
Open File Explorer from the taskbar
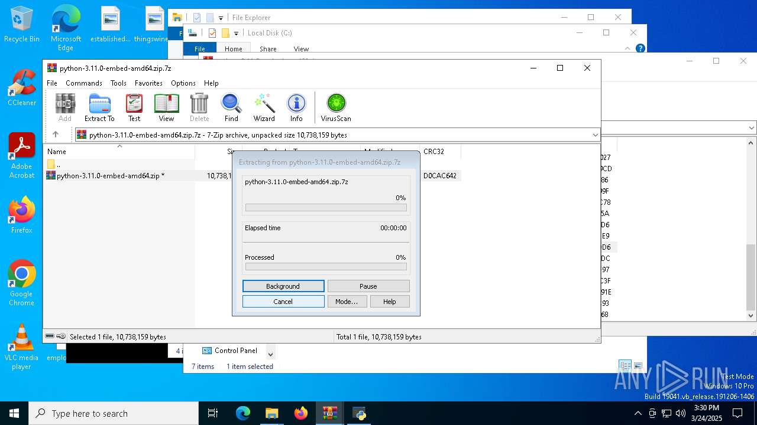click(271, 413)
